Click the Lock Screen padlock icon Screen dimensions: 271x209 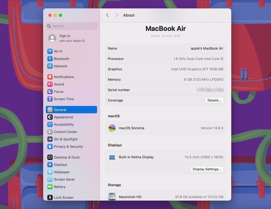tap(50, 197)
